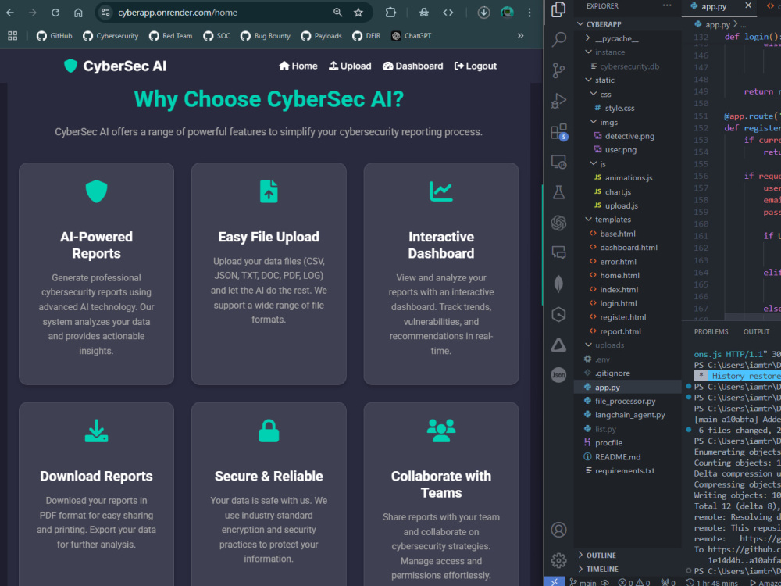Open the Upload page in navbar

click(x=350, y=66)
